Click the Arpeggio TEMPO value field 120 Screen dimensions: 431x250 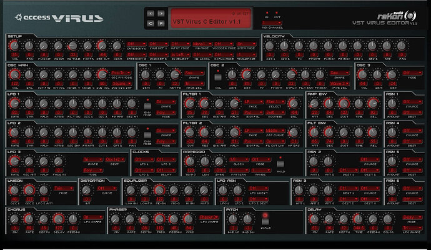[x=191, y=170]
